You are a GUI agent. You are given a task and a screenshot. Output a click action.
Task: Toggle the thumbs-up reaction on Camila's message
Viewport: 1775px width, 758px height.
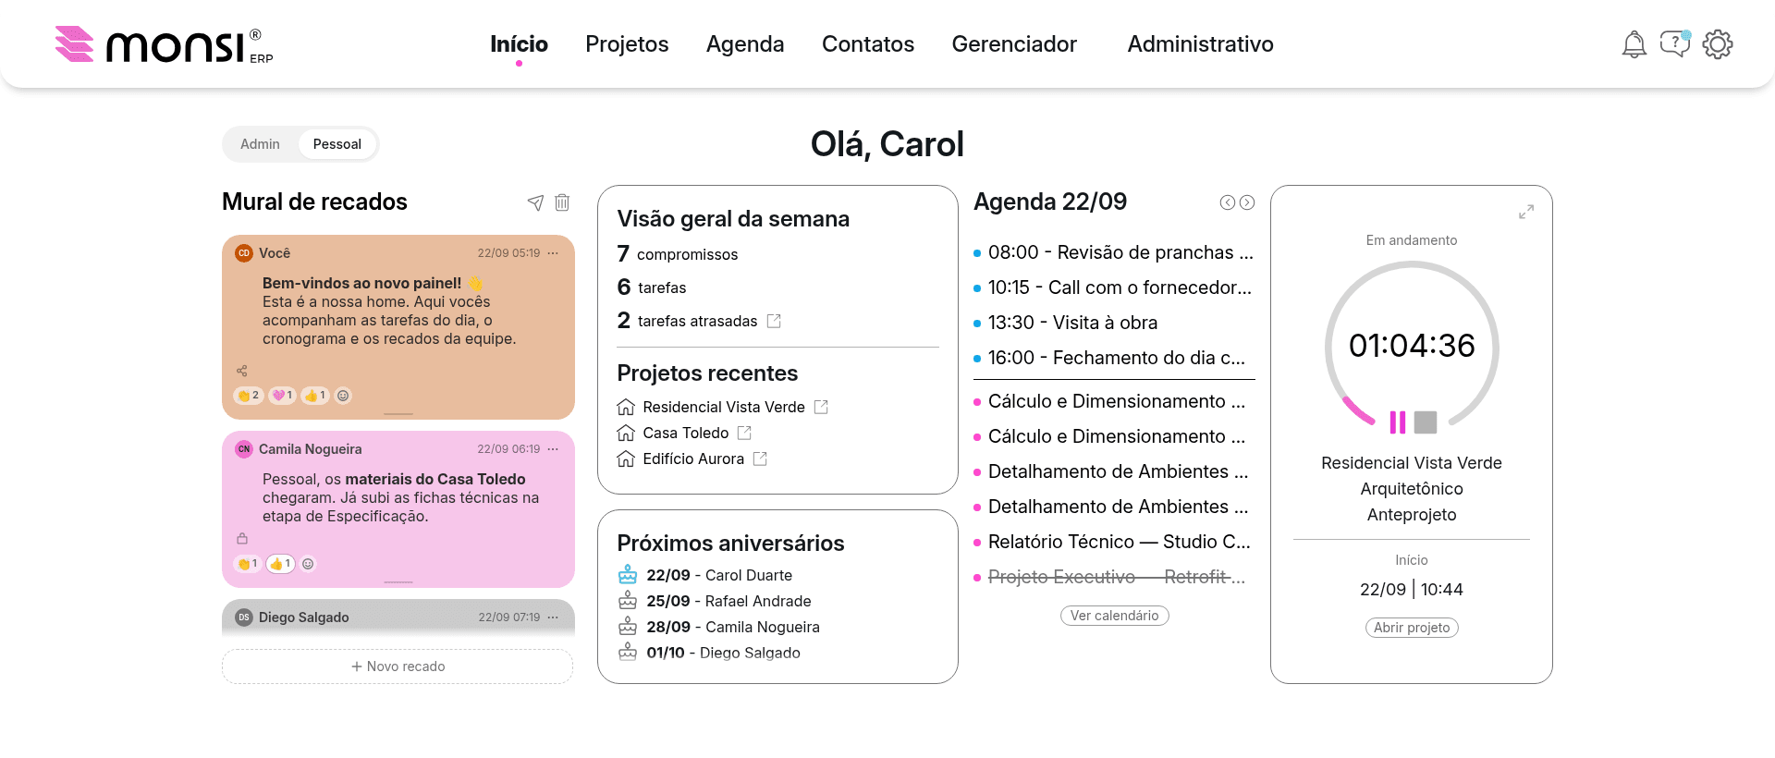click(x=280, y=564)
